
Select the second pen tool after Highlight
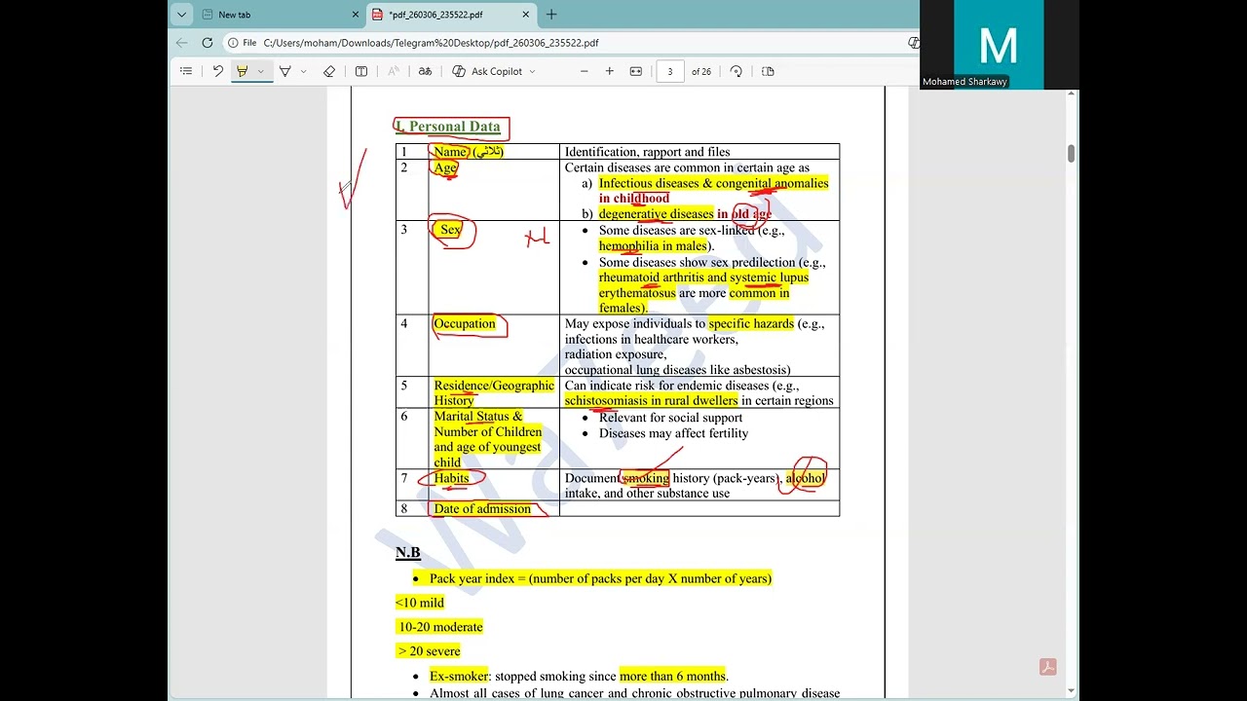[x=285, y=71]
